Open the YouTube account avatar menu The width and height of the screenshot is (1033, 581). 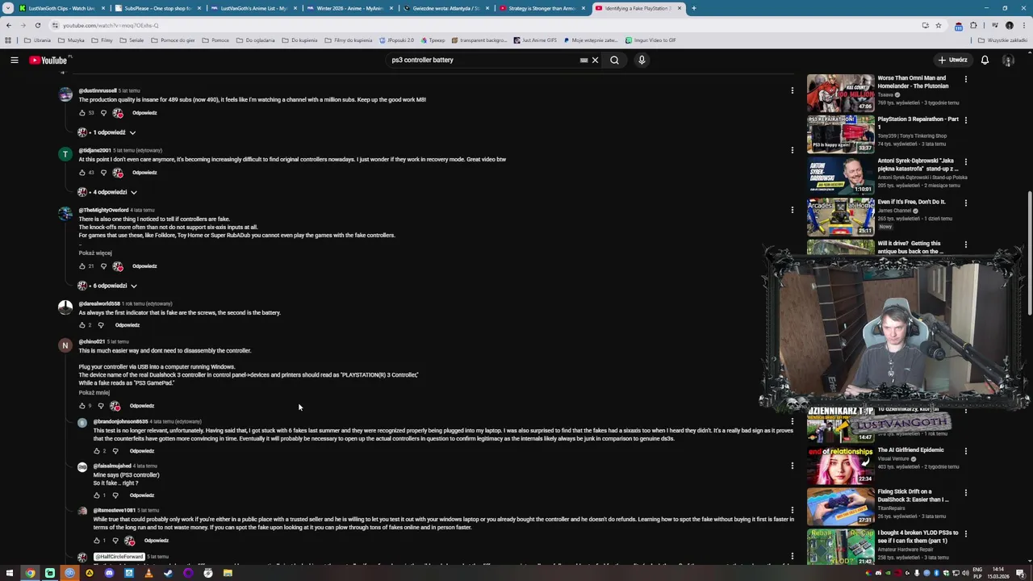1008,60
